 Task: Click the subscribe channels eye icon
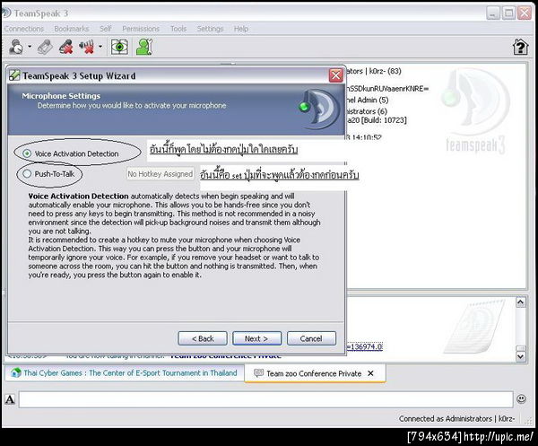click(119, 47)
